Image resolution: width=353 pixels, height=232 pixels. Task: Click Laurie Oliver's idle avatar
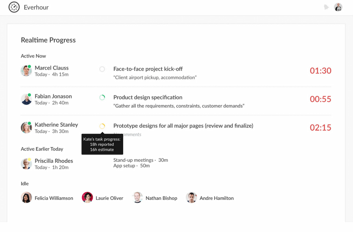tap(88, 198)
